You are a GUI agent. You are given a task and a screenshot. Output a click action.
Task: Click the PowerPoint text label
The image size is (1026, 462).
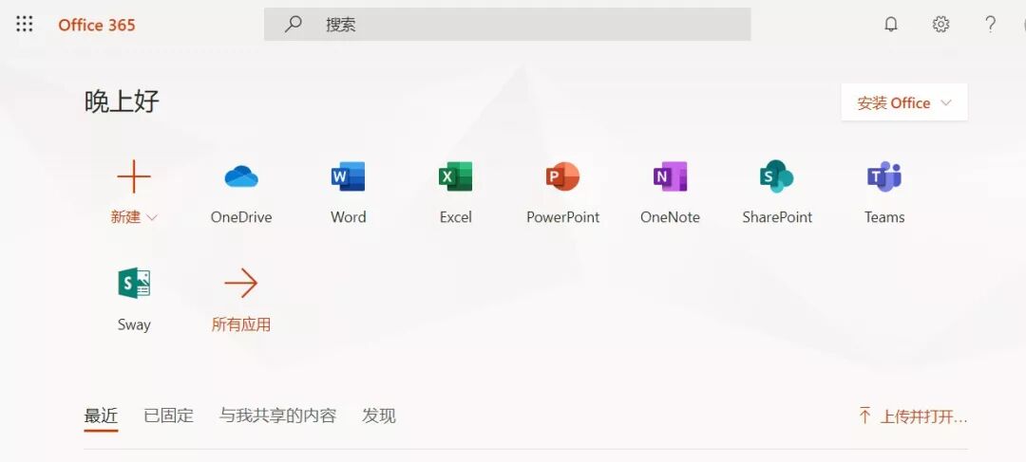[562, 217]
